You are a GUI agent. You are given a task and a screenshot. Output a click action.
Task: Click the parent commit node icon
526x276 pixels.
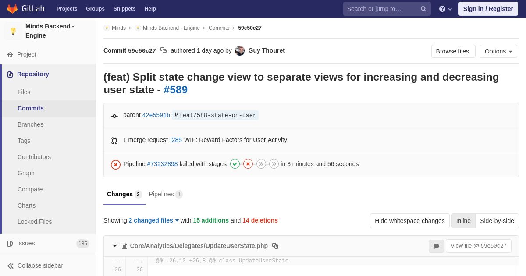point(114,116)
